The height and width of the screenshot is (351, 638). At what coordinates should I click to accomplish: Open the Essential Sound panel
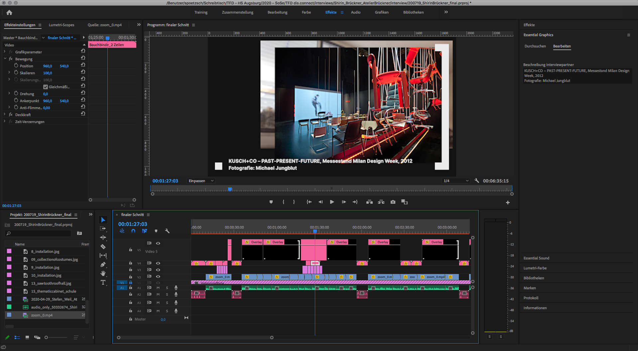click(536, 258)
